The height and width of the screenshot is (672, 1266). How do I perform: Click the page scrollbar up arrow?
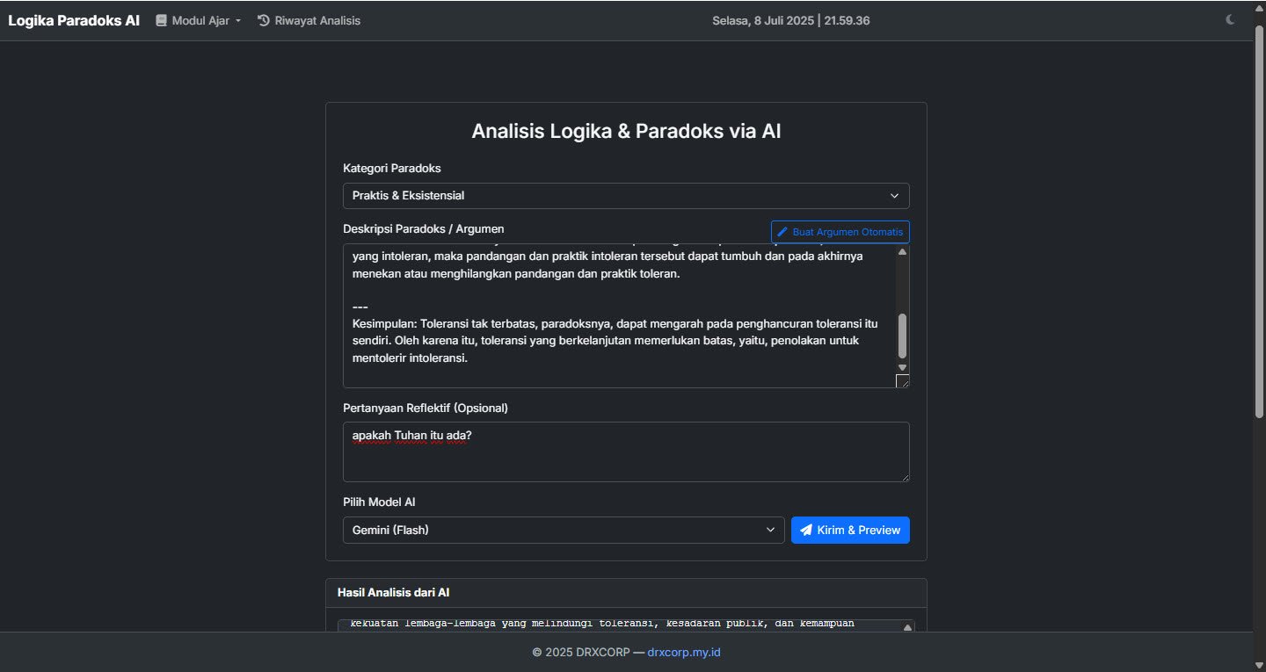click(x=1259, y=7)
